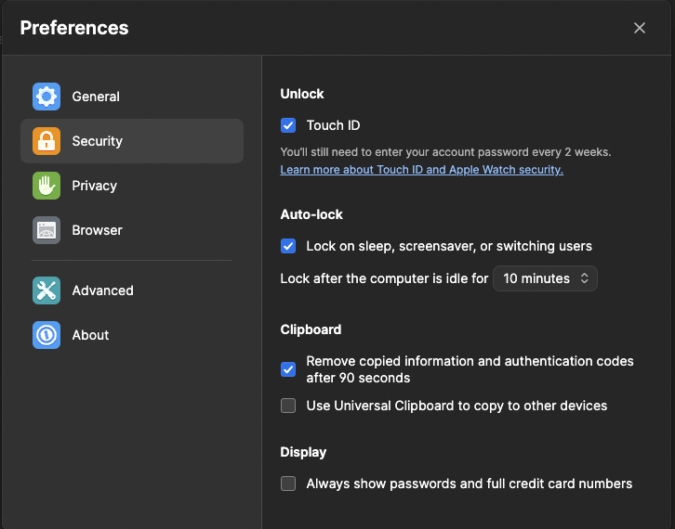Viewport: 675px width, 529px height.
Task: Click the orange padlock Security icon
Action: click(46, 141)
